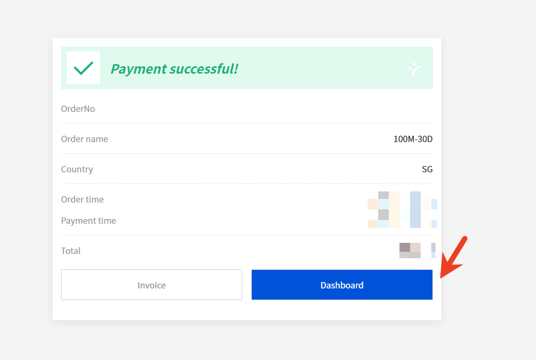Click the blurred Payment time value
The width and height of the screenshot is (536, 360).
coord(402,220)
